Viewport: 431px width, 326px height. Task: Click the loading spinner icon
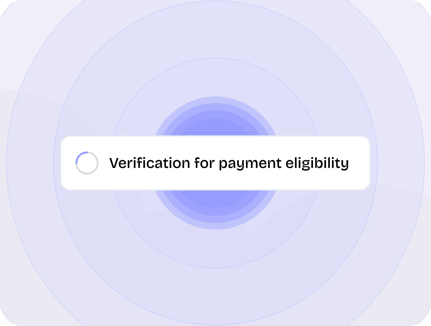tap(87, 163)
